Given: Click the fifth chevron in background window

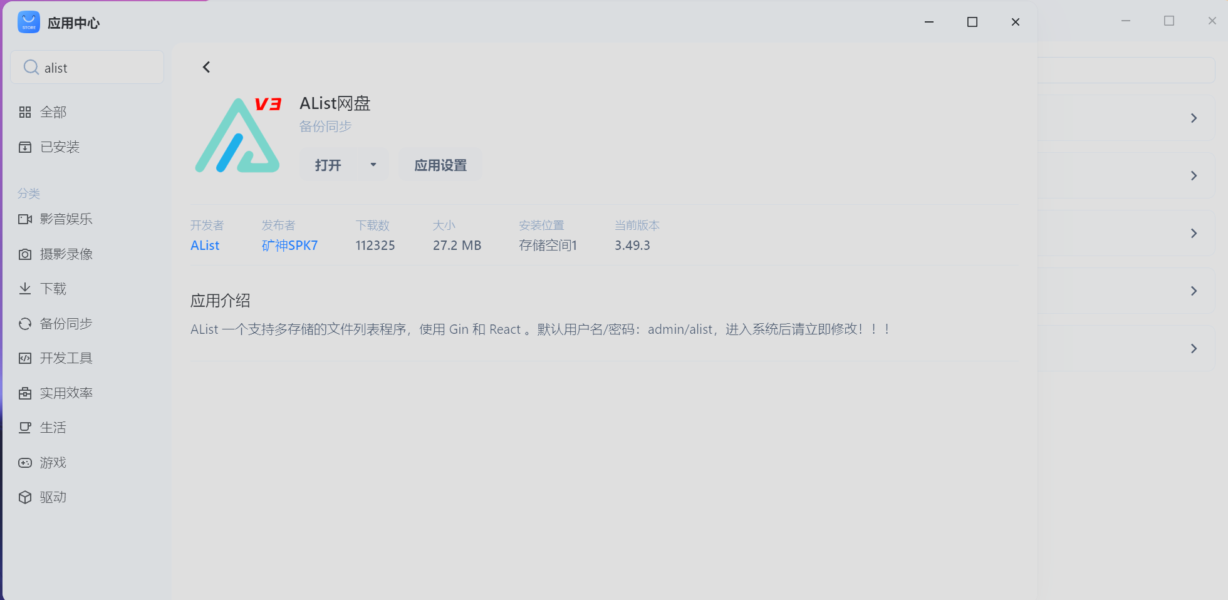Looking at the screenshot, I should 1194,349.
